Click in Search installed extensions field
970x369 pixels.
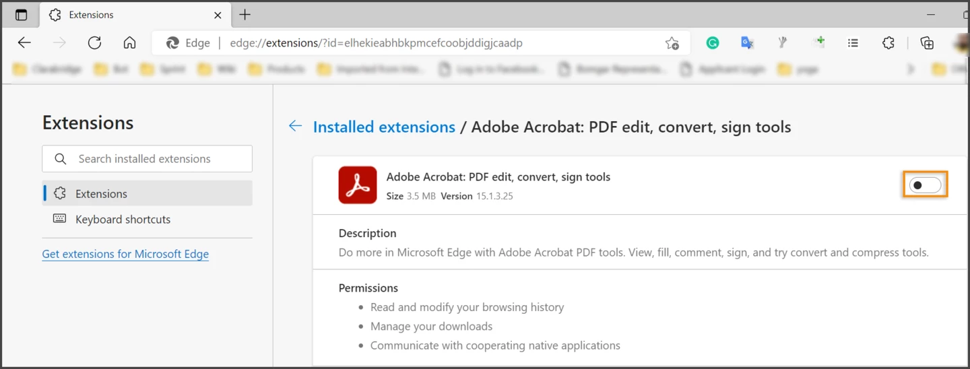(x=147, y=159)
